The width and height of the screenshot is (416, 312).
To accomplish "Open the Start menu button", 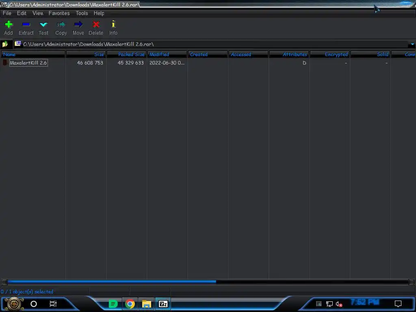I will pyautogui.click(x=14, y=304).
